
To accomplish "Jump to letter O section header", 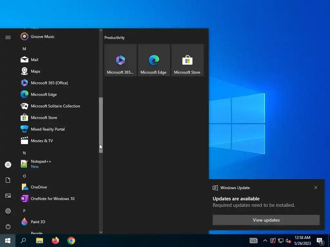I will [24, 176].
